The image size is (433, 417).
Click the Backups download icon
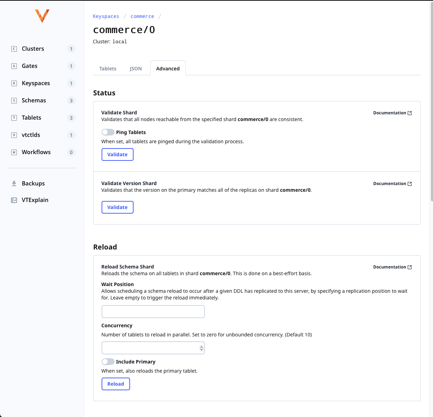point(14,183)
